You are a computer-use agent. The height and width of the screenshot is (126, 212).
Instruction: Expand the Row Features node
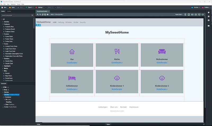coord(4,105)
